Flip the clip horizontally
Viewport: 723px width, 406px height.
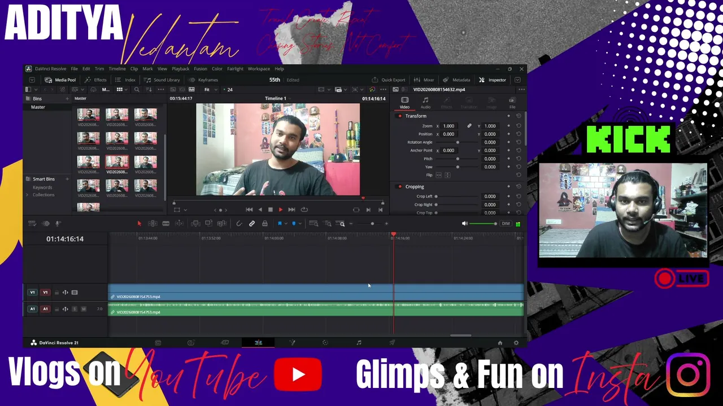pyautogui.click(x=439, y=175)
